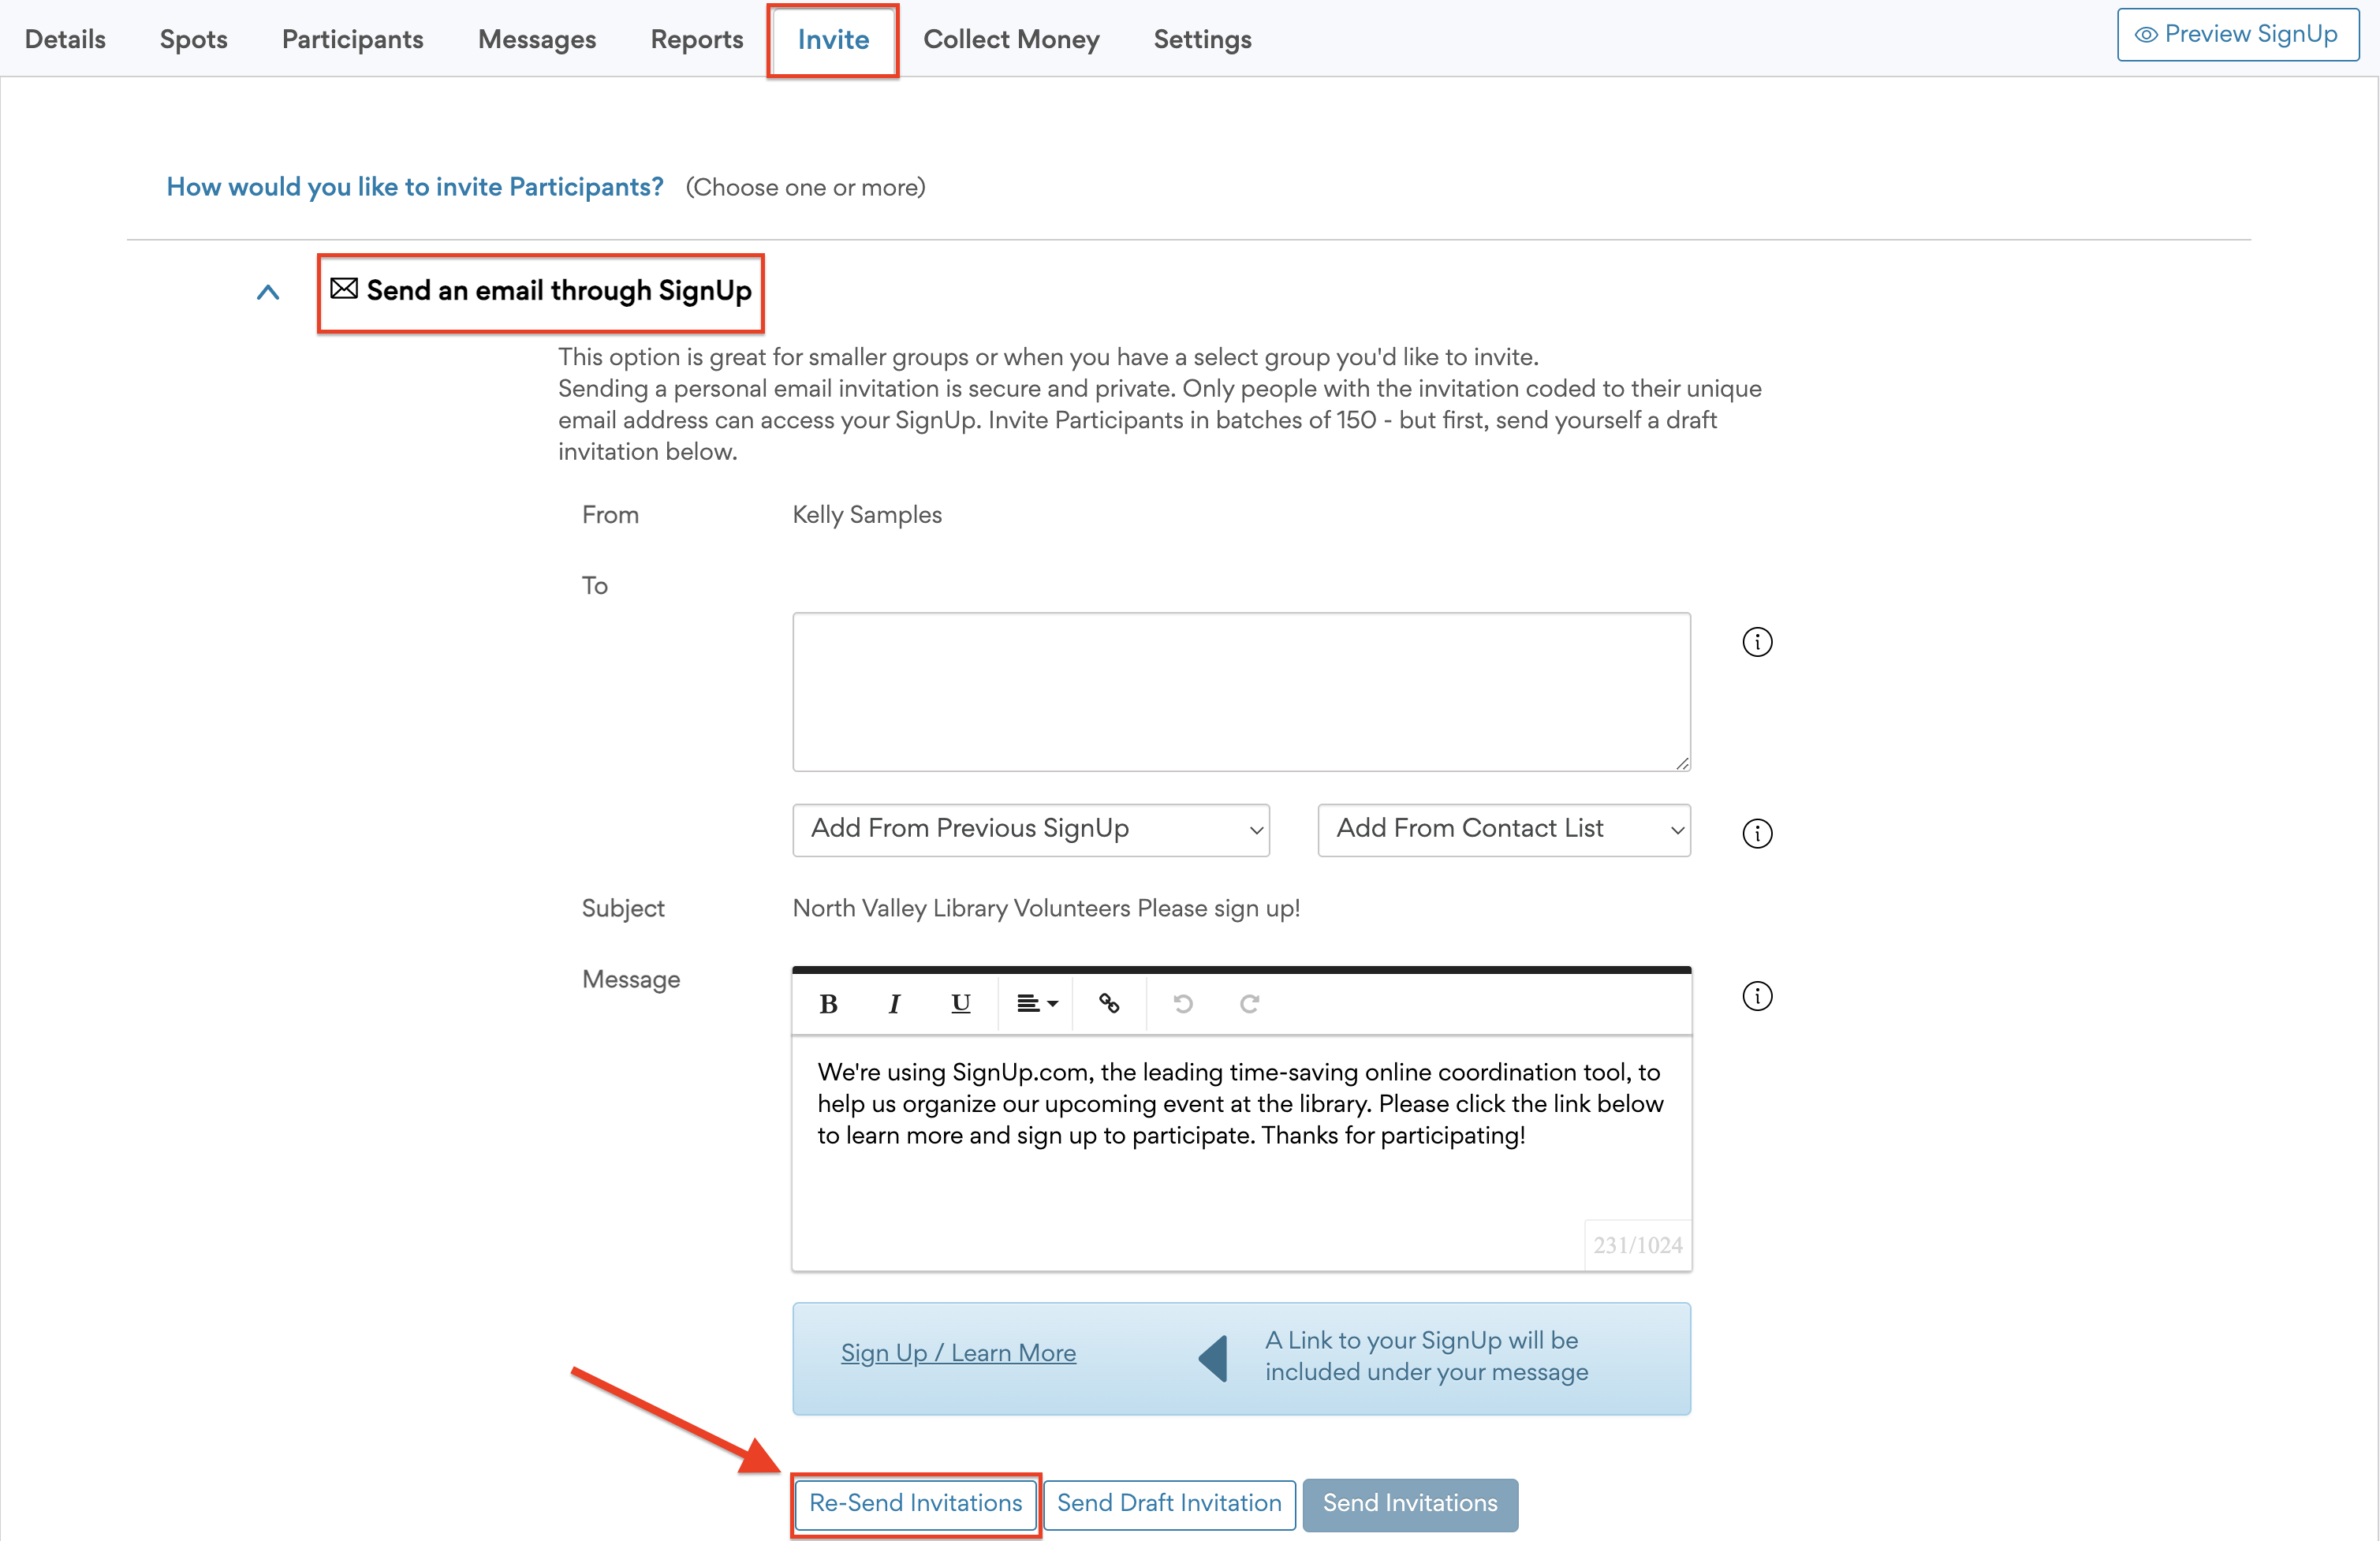
Task: Open the Collect Money tab
Action: coord(1011,39)
